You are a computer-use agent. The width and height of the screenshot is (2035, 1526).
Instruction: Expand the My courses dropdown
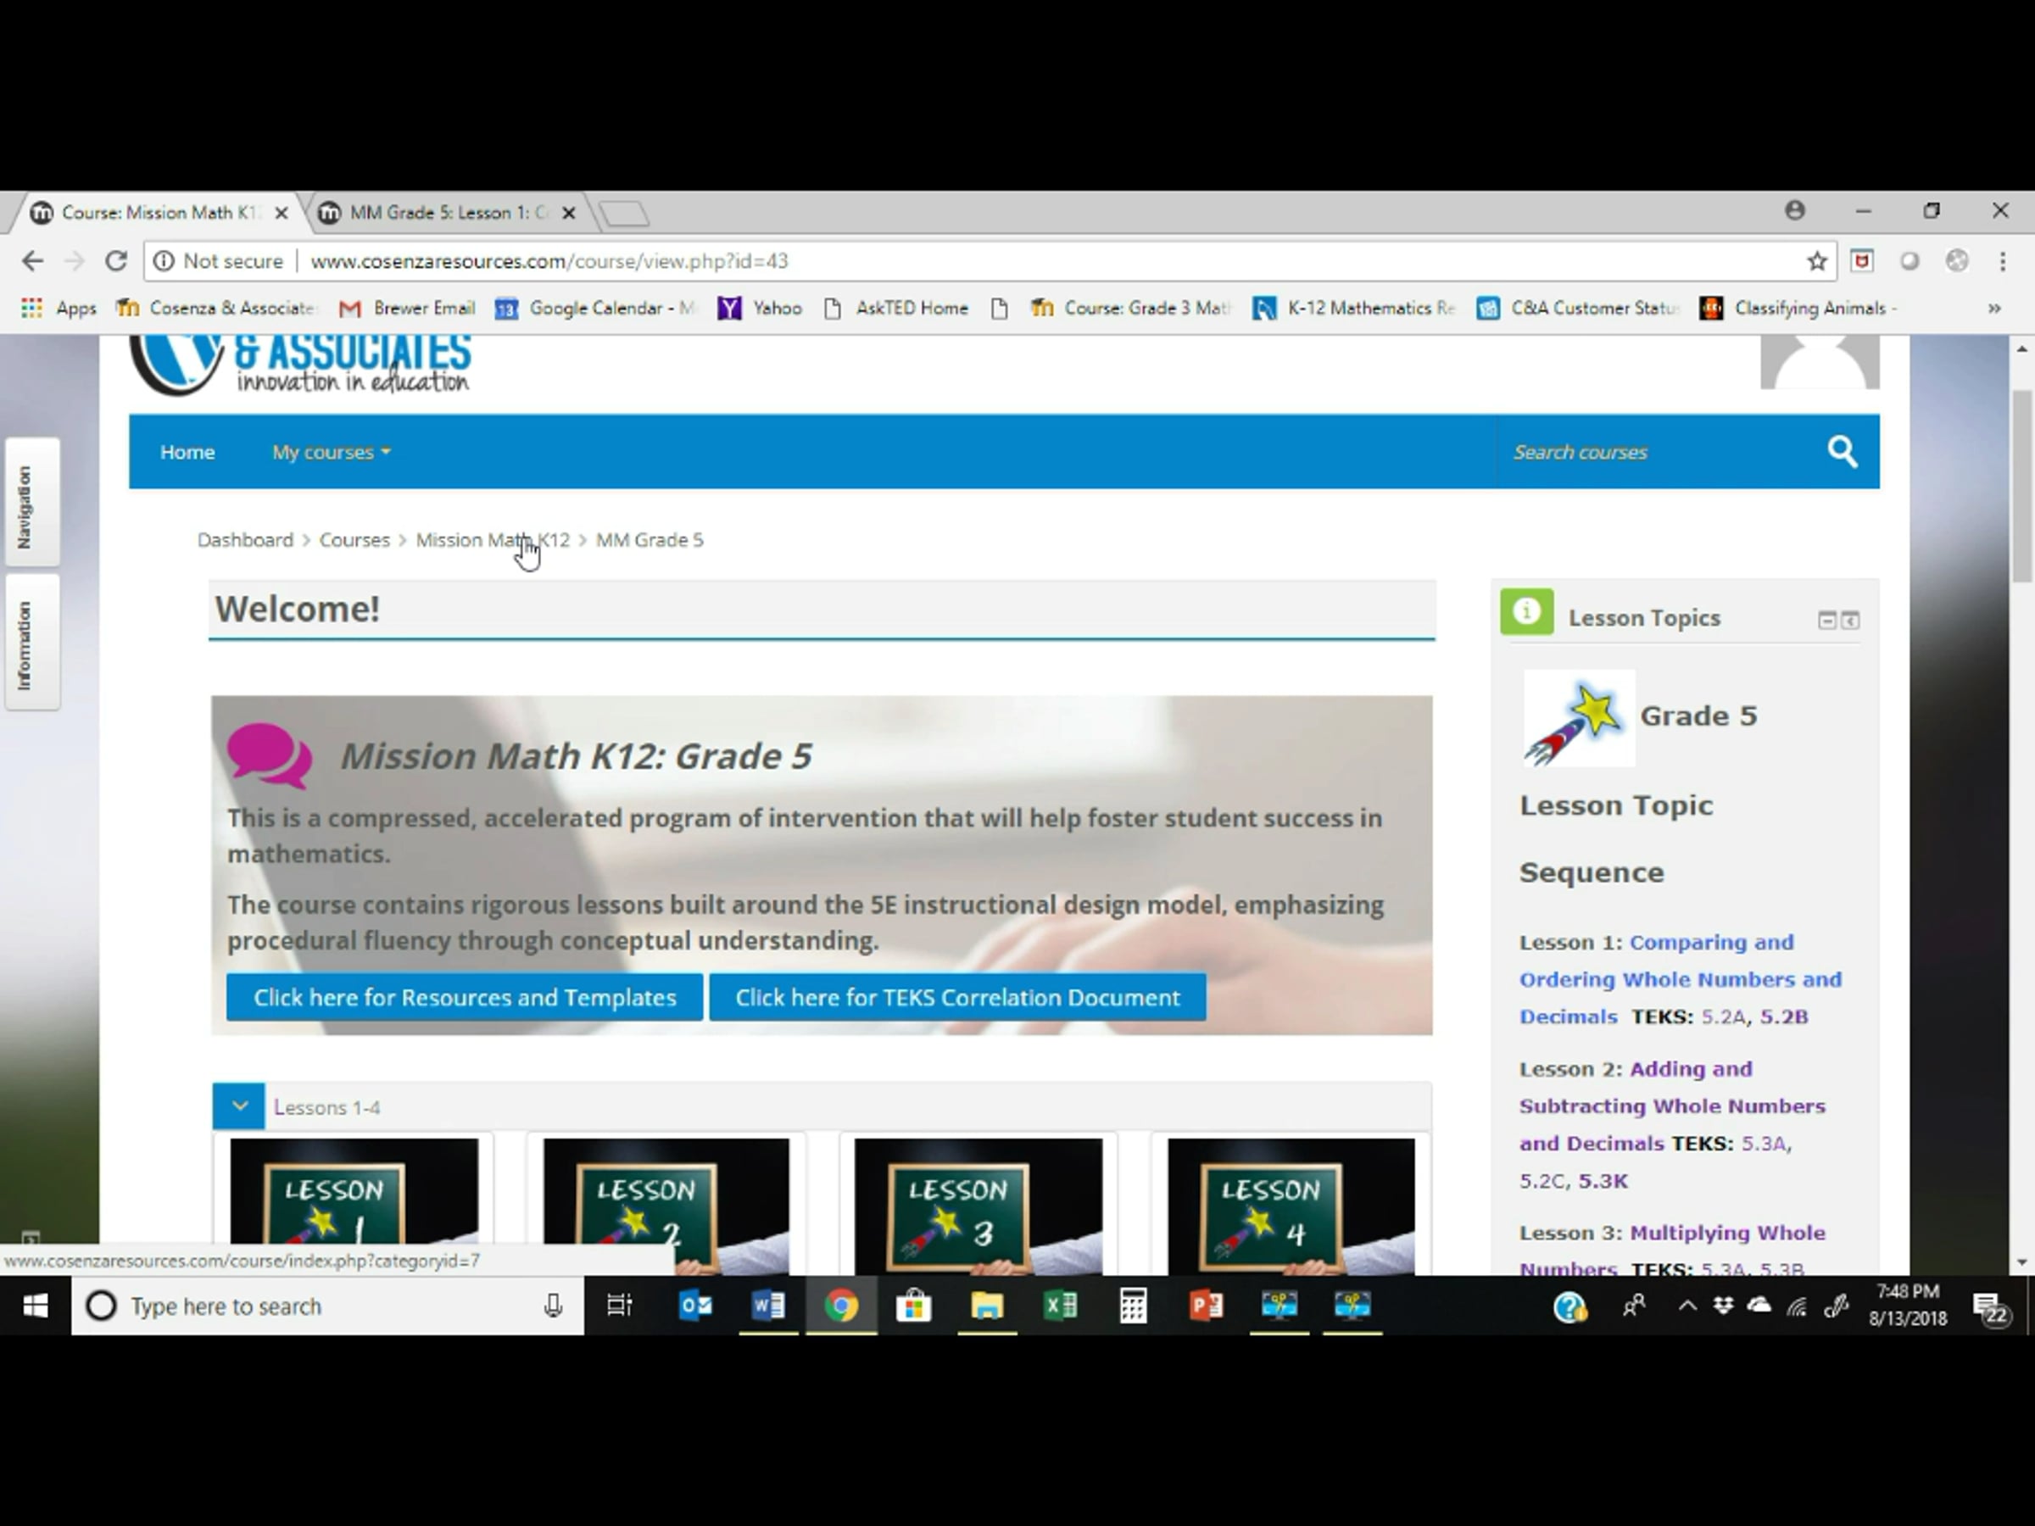tap(331, 452)
